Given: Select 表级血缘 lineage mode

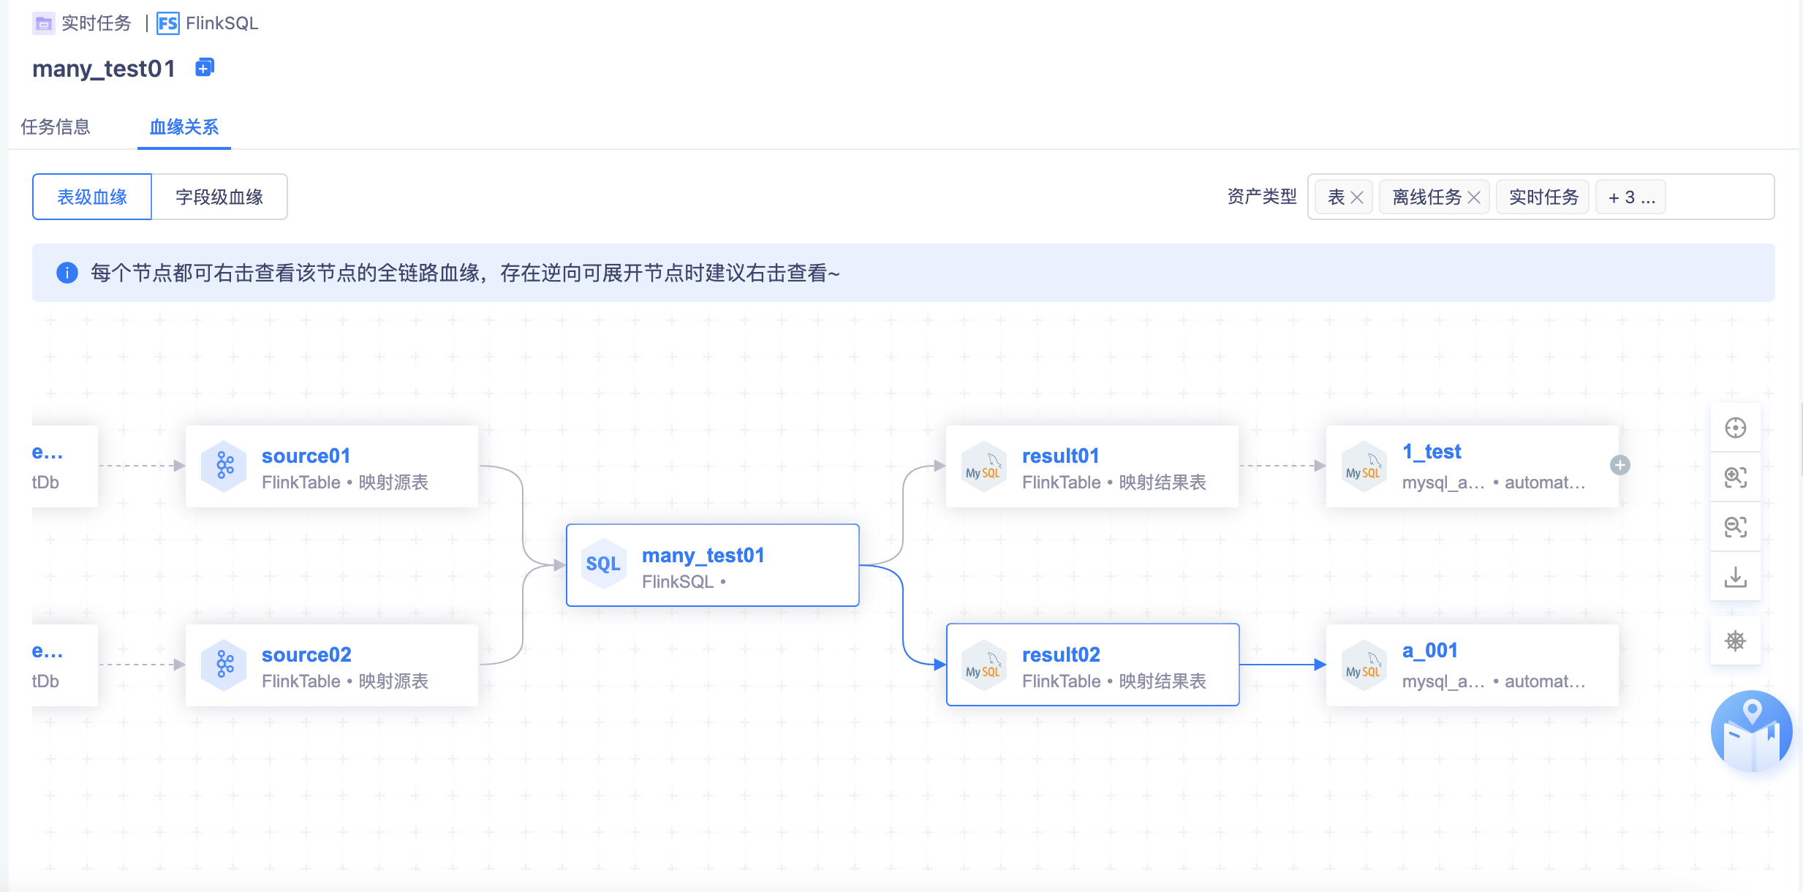Looking at the screenshot, I should (92, 197).
